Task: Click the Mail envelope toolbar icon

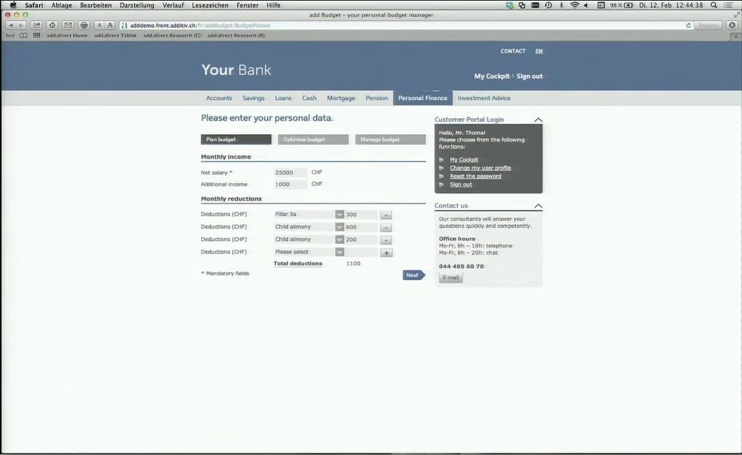Action: point(68,26)
